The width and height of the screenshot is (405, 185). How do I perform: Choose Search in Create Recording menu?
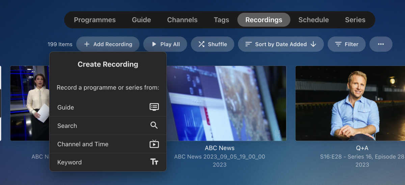[x=108, y=126]
